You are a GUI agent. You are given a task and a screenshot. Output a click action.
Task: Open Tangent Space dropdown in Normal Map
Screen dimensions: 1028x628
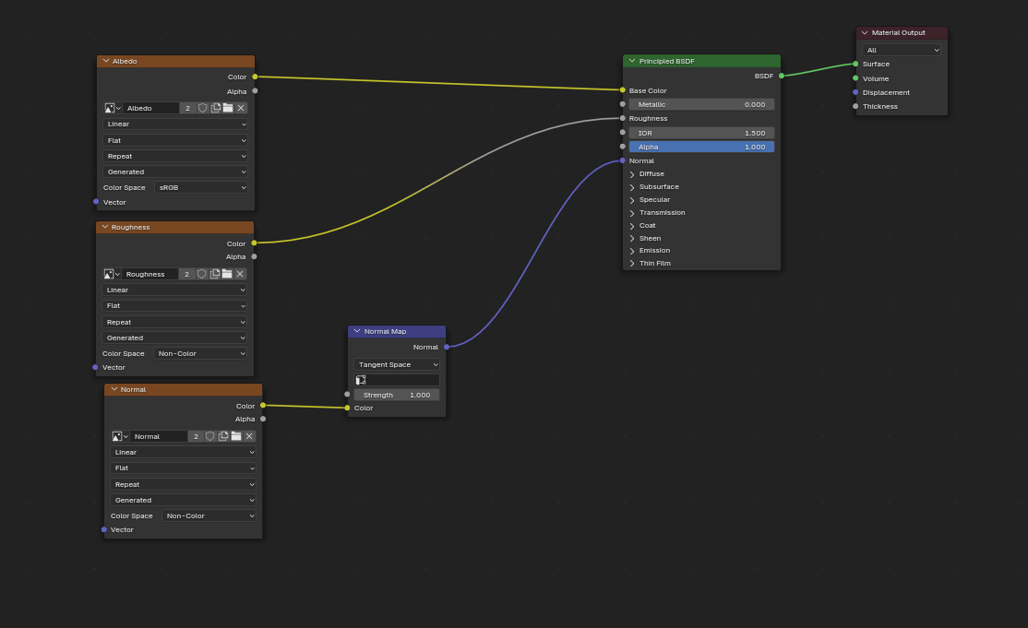[x=397, y=364]
